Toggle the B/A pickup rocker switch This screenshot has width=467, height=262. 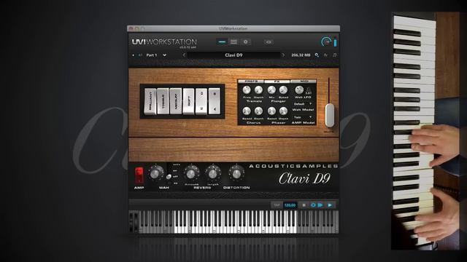pyautogui.click(x=215, y=101)
